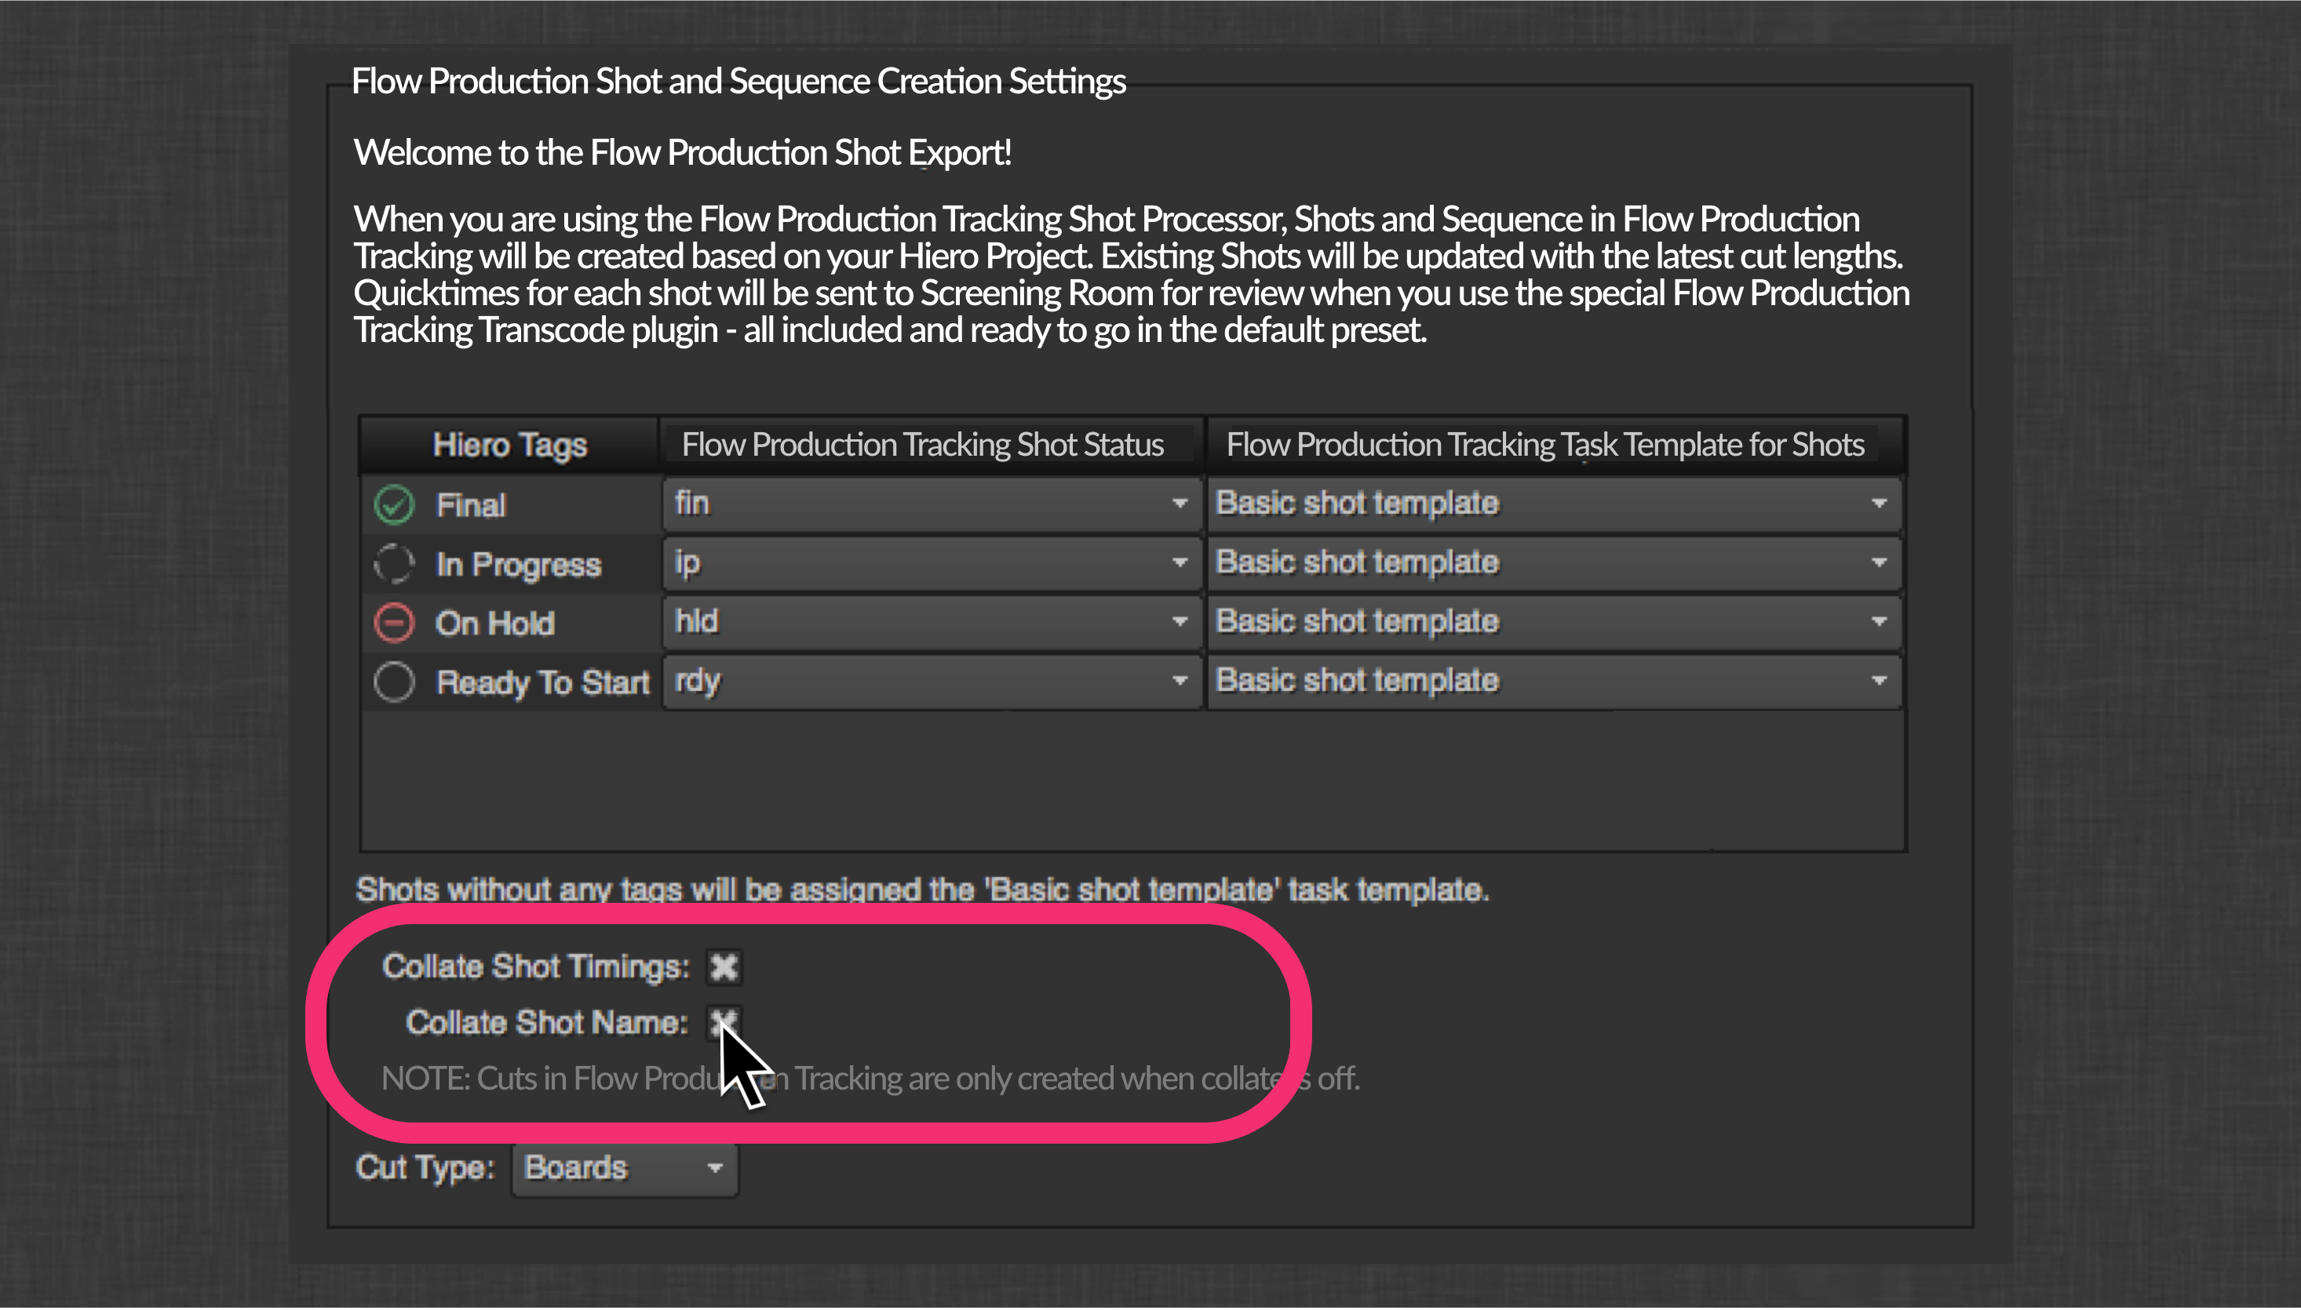The image size is (2301, 1310).
Task: Open Ready To Start row task template dropdown
Action: [x=1553, y=681]
